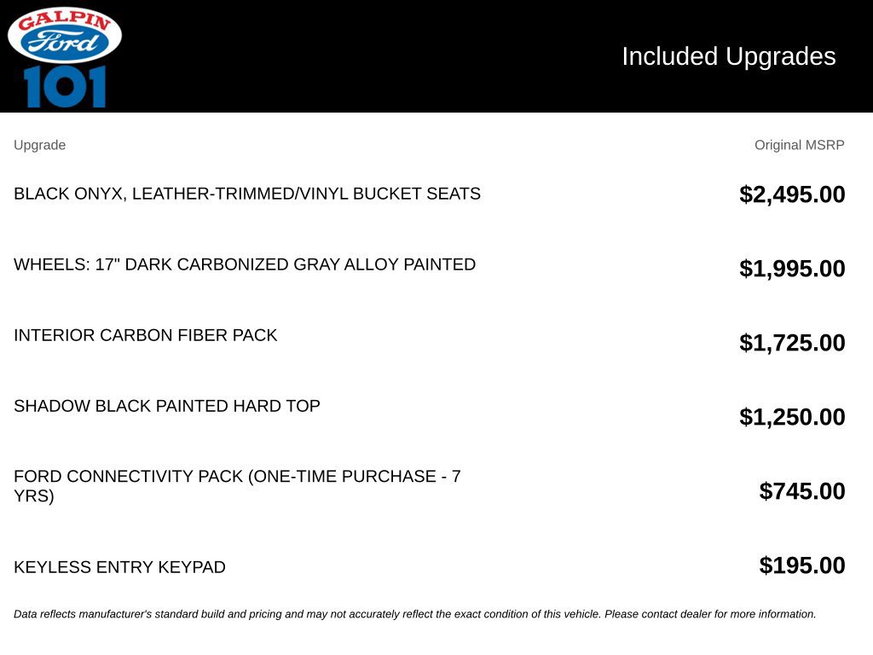This screenshot has width=873, height=655.
Task: Click the data disclaimer footnote text
Action: [415, 614]
